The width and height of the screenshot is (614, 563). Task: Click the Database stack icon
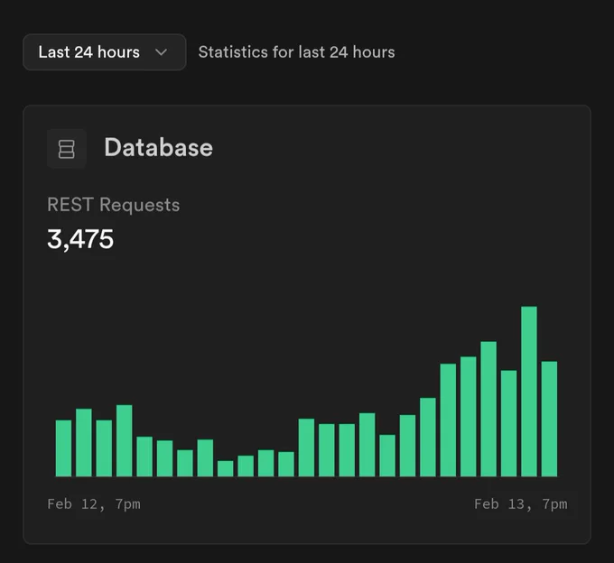[x=67, y=149]
